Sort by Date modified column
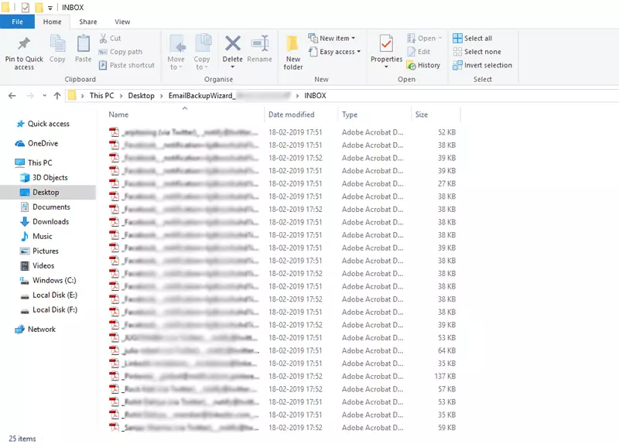Image resolution: width=619 pixels, height=444 pixels. (x=292, y=114)
